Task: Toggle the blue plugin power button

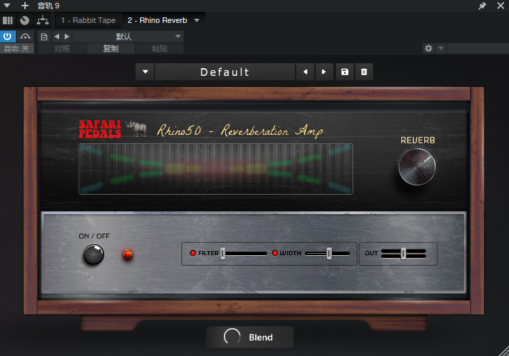Action: (8, 36)
